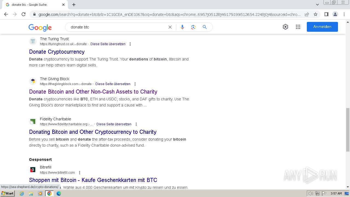
Task: Open the Windows Start menu
Action: point(7,193)
